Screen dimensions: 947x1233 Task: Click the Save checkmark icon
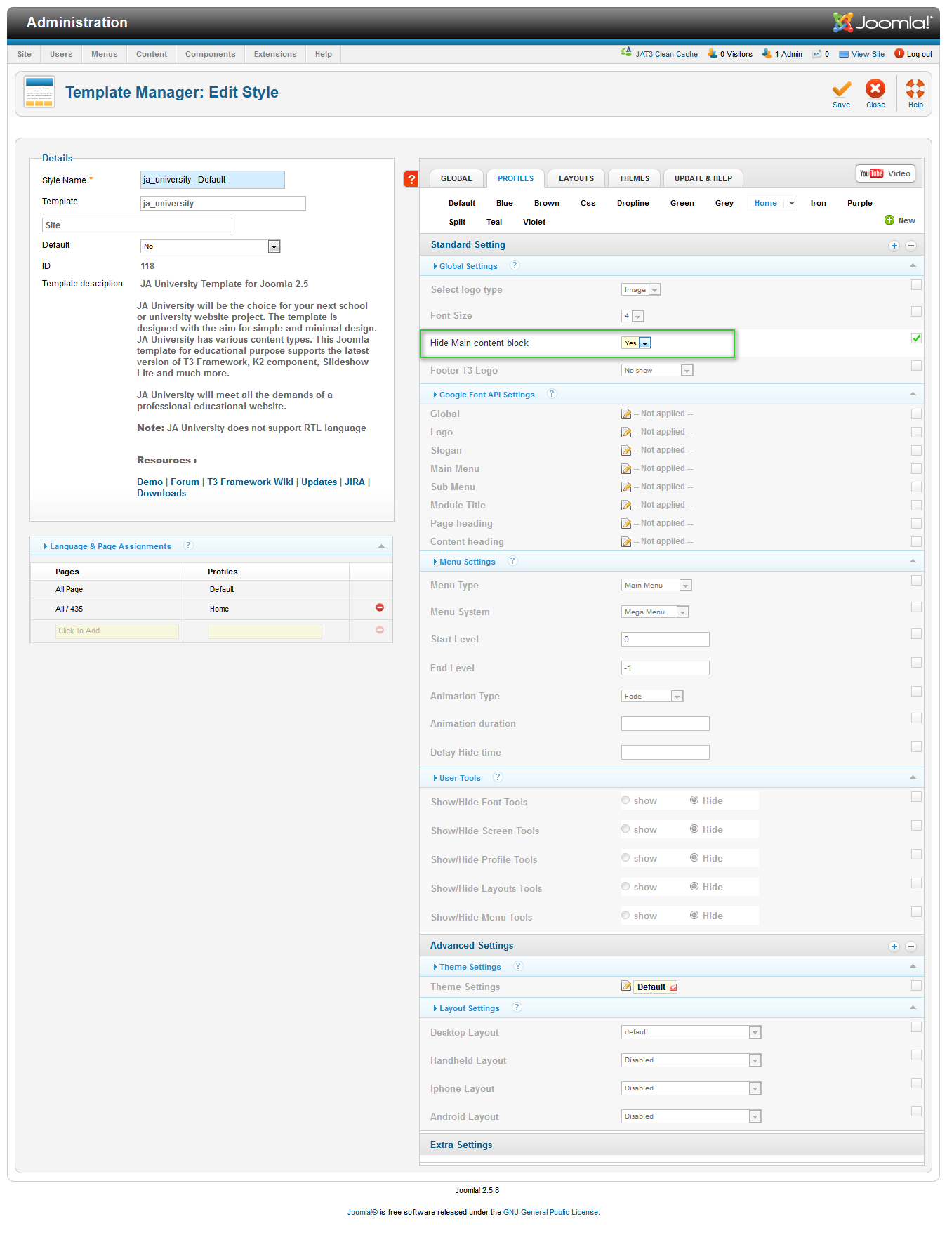[x=841, y=89]
